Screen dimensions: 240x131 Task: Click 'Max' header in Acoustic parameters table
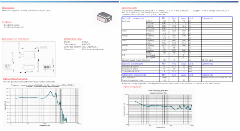click(184, 18)
